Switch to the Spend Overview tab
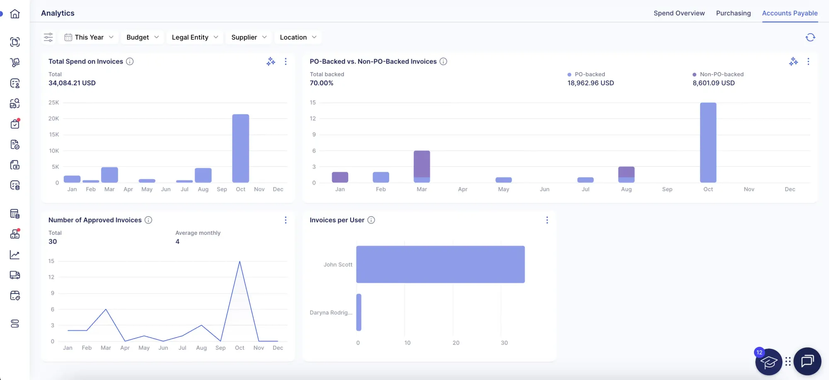 679,13
